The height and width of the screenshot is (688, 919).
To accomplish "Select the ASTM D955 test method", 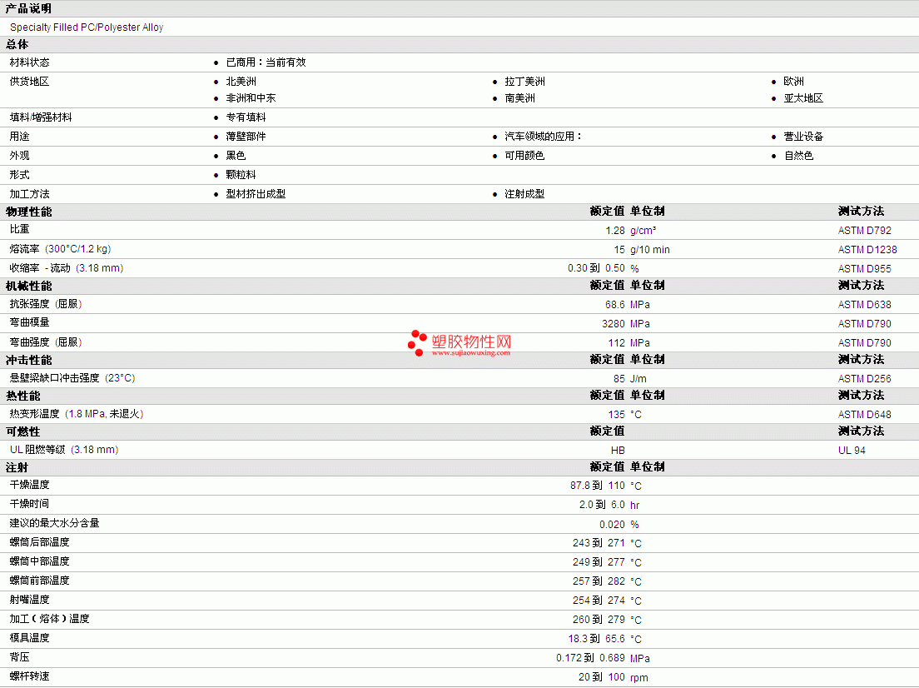I will (x=865, y=269).
